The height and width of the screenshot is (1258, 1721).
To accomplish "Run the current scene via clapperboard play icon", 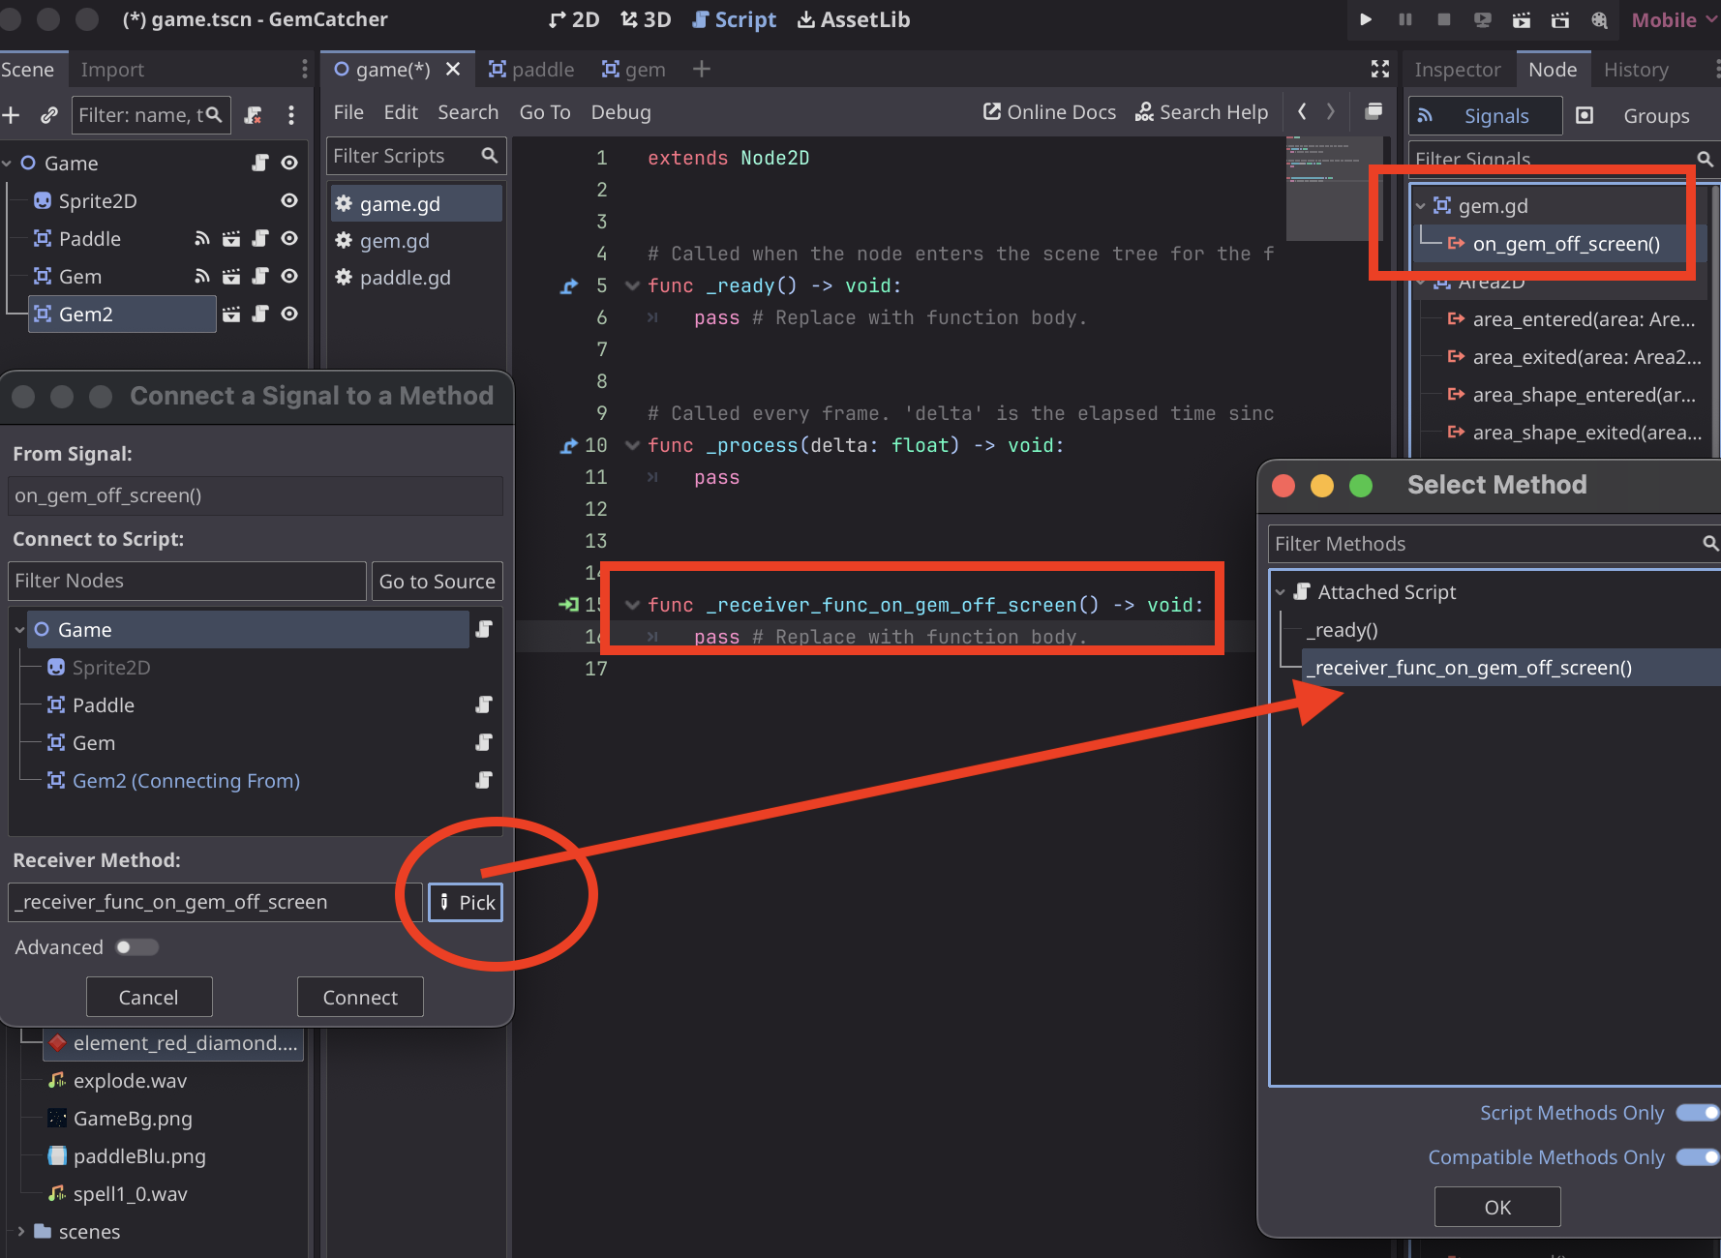I will pyautogui.click(x=1521, y=19).
